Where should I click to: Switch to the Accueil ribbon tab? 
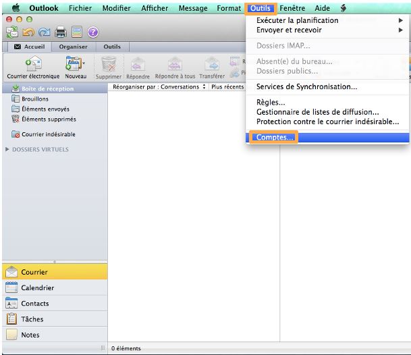pos(30,47)
